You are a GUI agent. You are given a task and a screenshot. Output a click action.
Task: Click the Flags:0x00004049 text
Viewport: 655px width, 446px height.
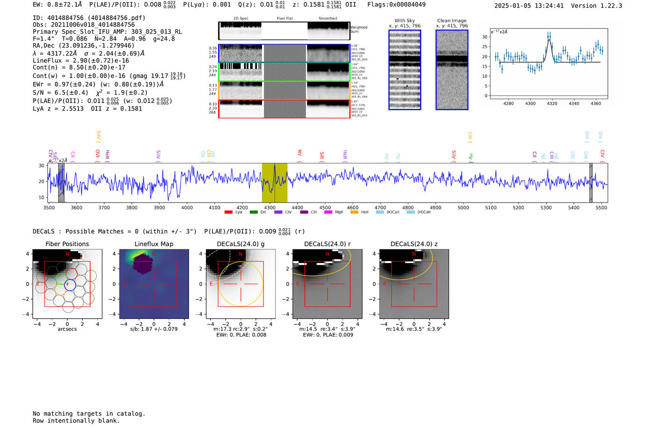pyautogui.click(x=396, y=5)
